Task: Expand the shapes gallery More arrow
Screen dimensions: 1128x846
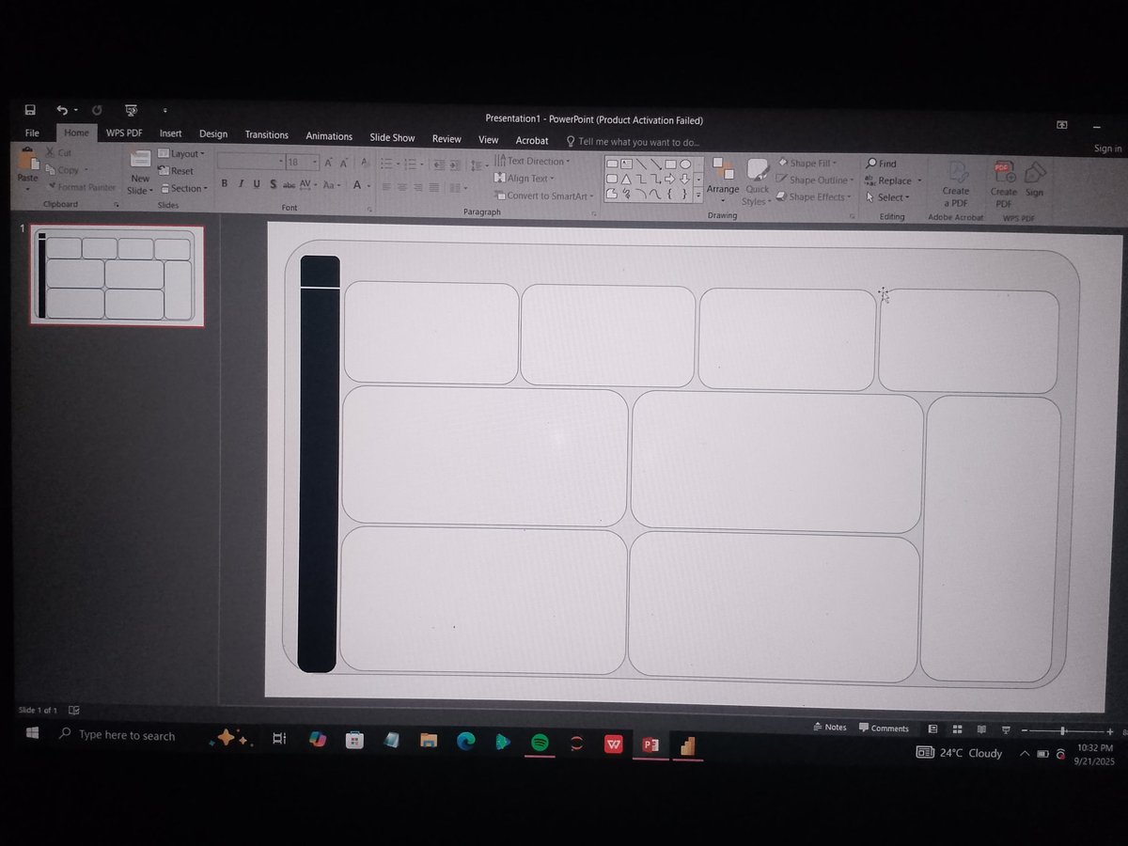Action: pos(698,195)
